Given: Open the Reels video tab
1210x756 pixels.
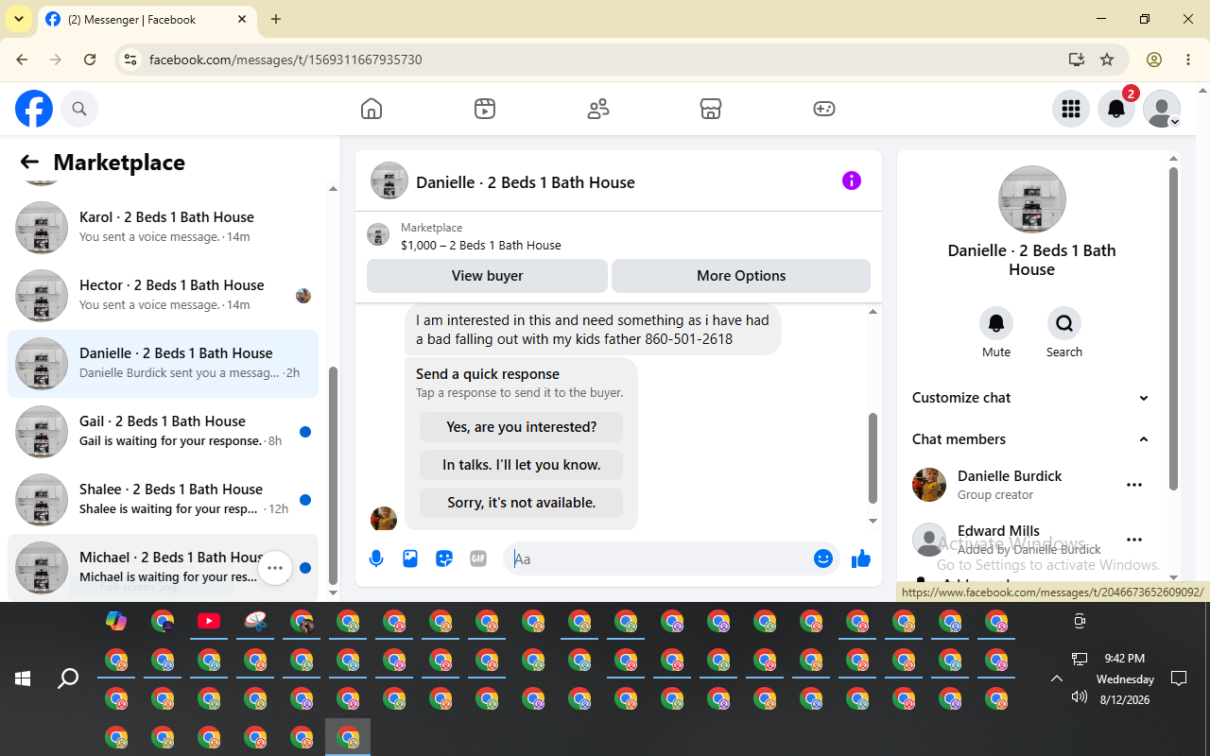Looking at the screenshot, I should 485,109.
